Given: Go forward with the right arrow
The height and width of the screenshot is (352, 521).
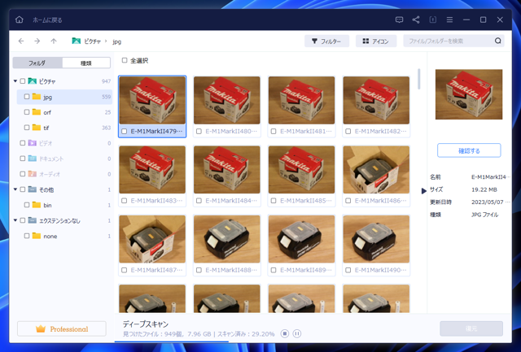Looking at the screenshot, I should pyautogui.click(x=37, y=41).
